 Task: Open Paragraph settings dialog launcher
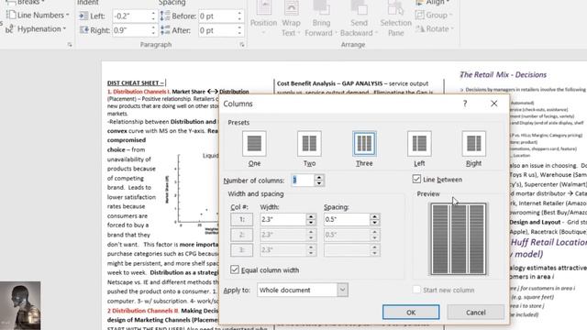point(242,45)
